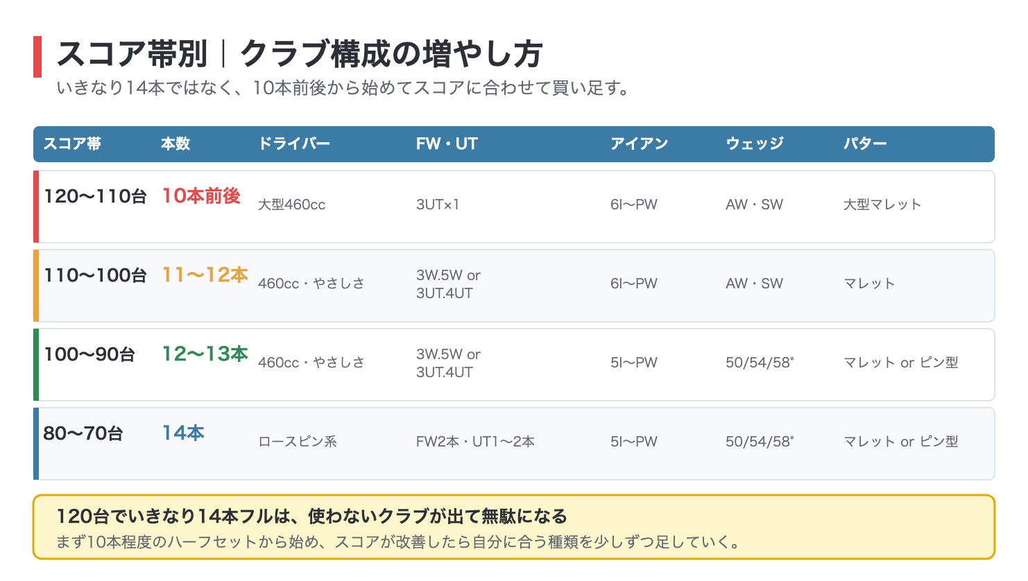Click the ドライバー column header
The image size is (1028, 581).
tap(294, 144)
